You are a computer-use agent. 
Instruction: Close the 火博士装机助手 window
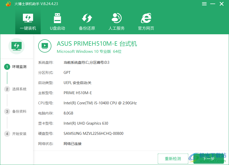(x=221, y=4)
